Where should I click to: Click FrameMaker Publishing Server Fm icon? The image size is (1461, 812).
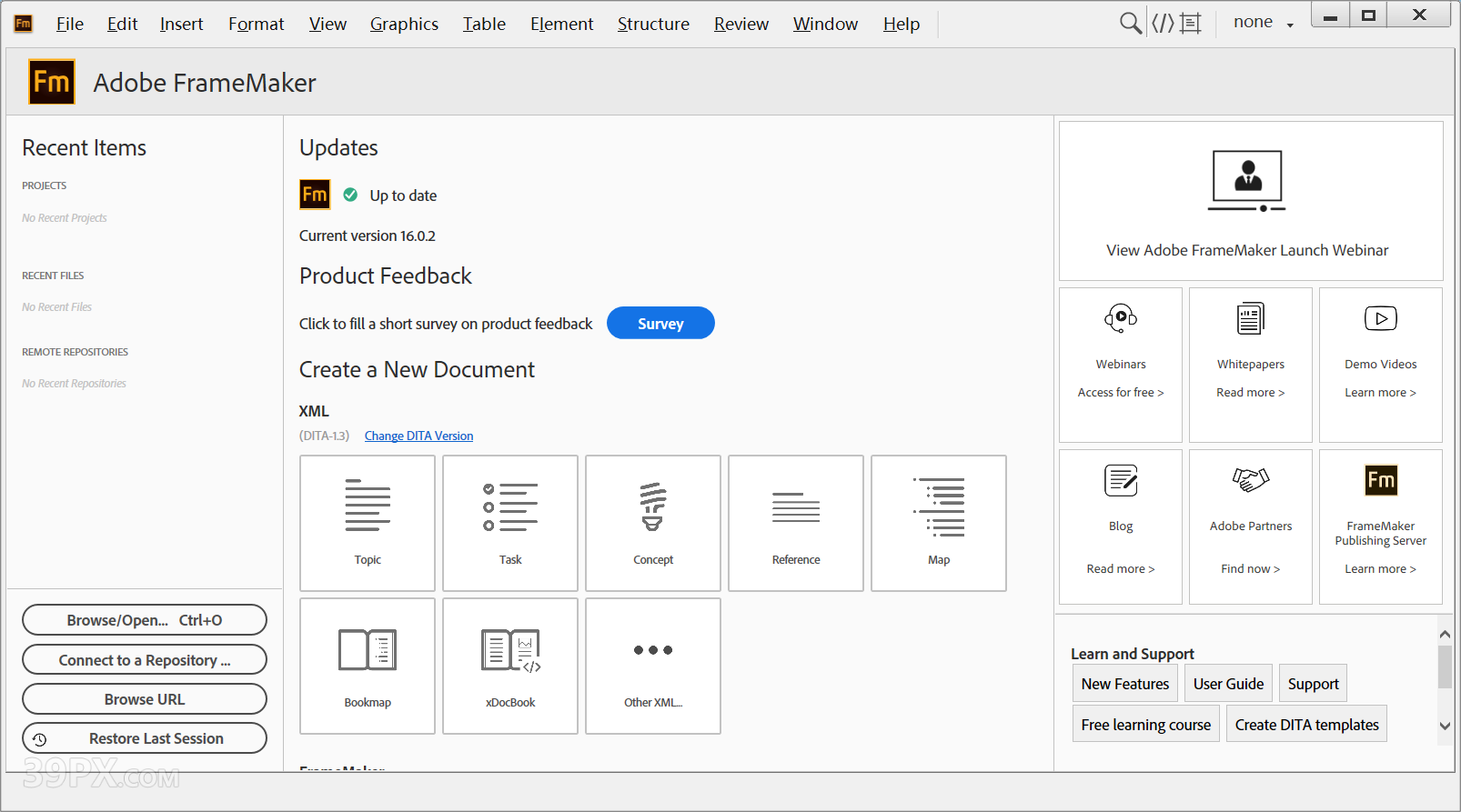[x=1381, y=480]
